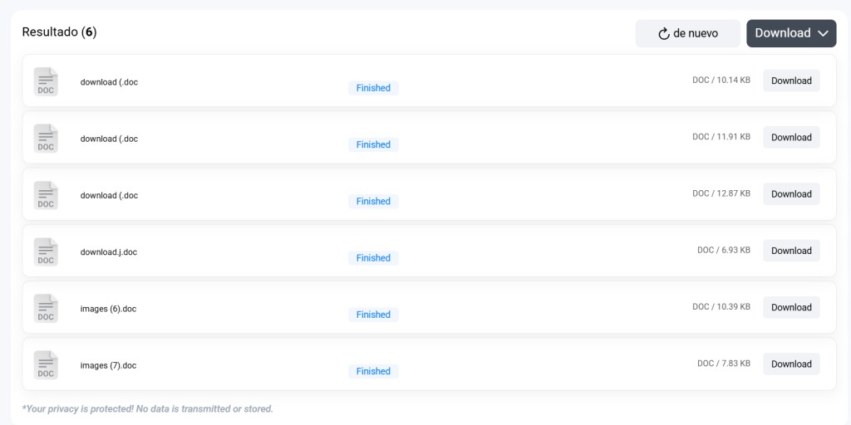The image size is (851, 425).
Task: Click the Finished badge on download.j.doc row
Action: click(373, 258)
